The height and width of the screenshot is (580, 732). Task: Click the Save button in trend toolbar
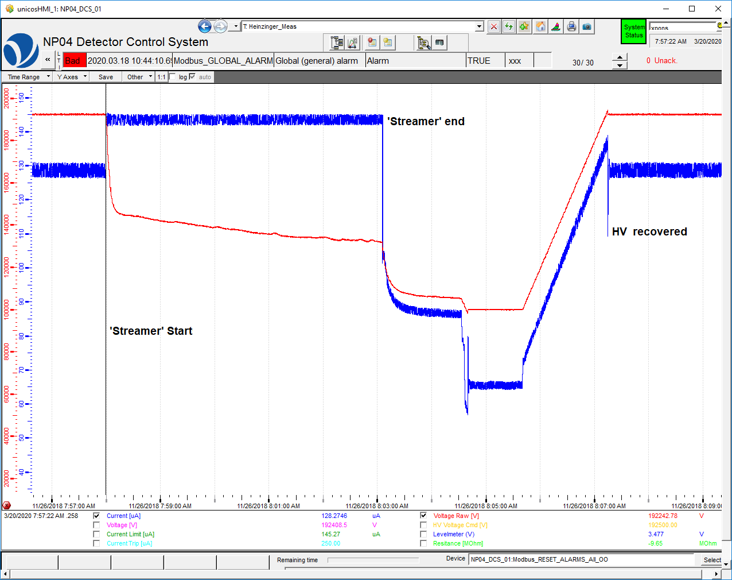coord(106,77)
